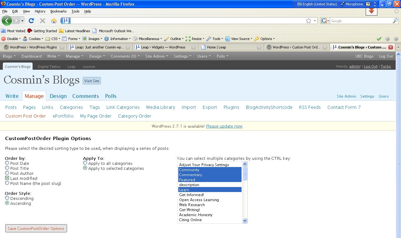This screenshot has width=401, height=238.
Task: Click the Microphone language bar item
Action: click(x=352, y=4)
